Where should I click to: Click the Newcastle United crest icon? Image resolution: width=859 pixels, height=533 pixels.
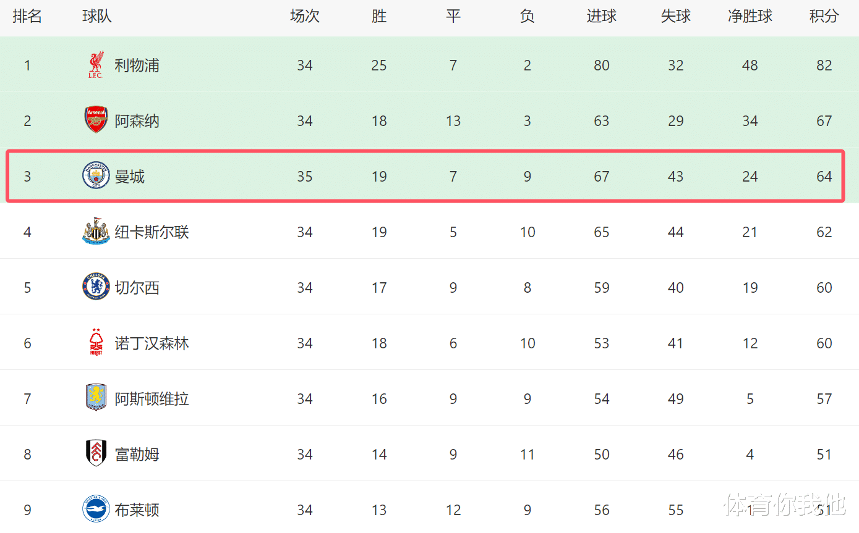point(96,232)
